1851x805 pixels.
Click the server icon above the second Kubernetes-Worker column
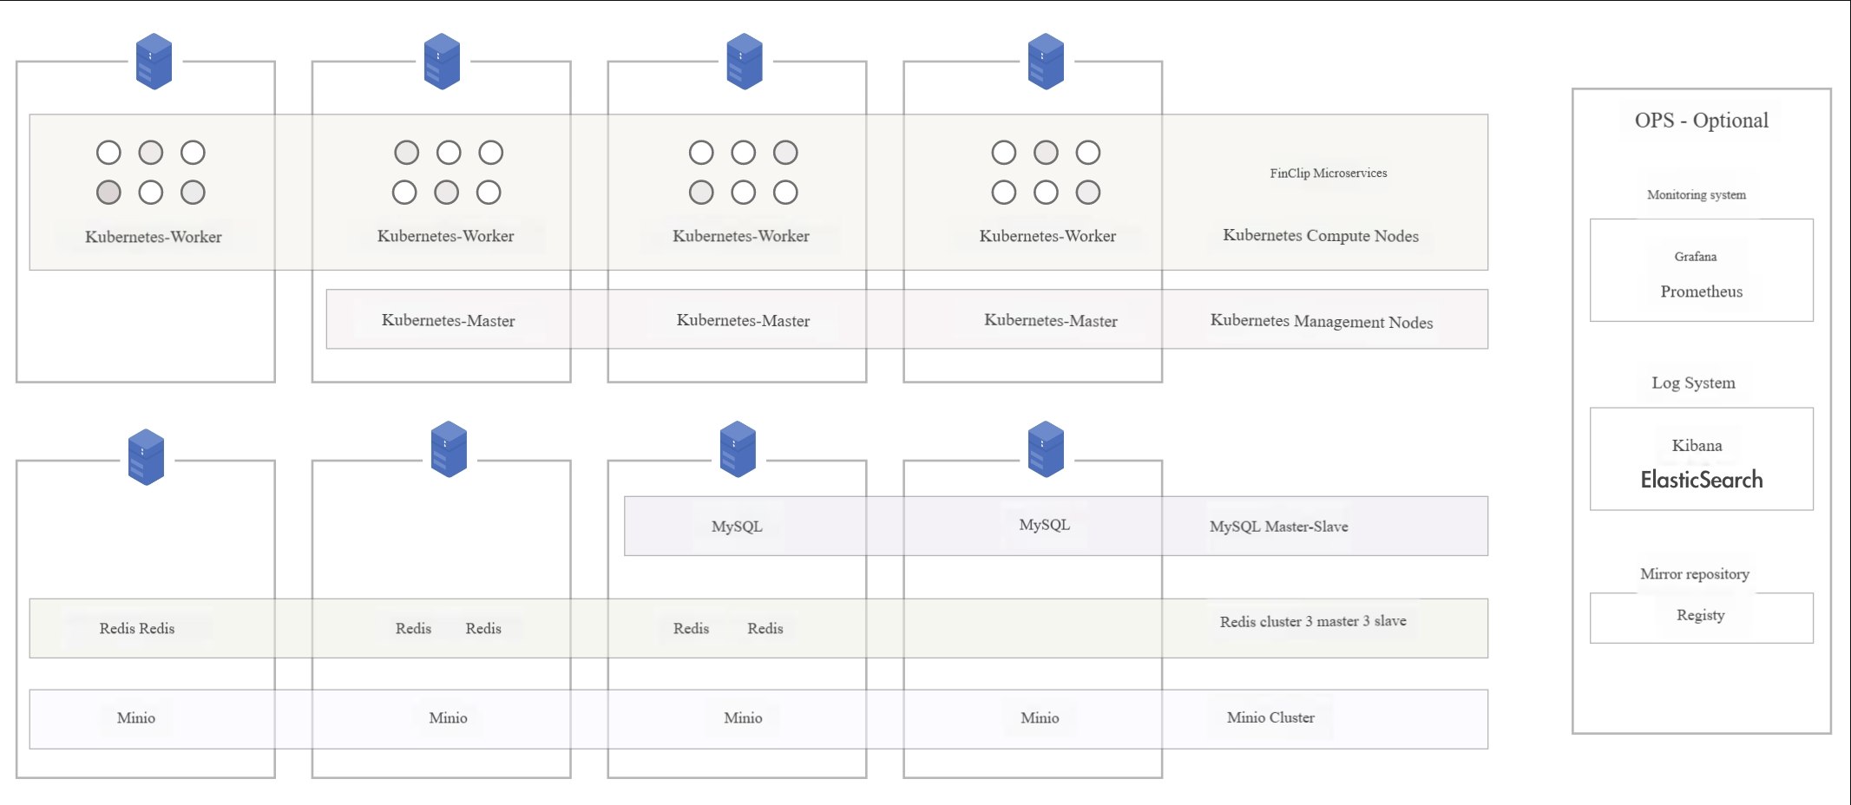442,62
